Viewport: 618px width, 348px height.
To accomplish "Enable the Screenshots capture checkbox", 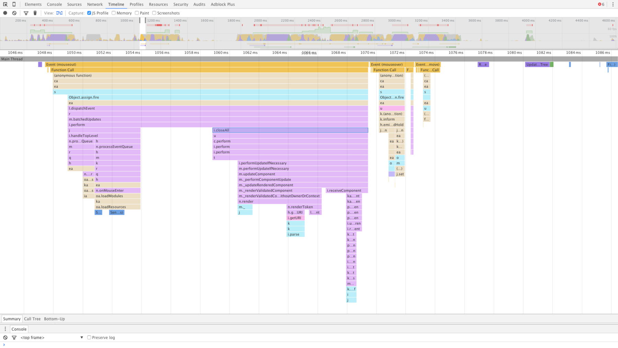I will pyautogui.click(x=154, y=13).
